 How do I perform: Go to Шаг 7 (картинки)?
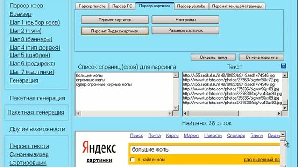click(x=32, y=72)
